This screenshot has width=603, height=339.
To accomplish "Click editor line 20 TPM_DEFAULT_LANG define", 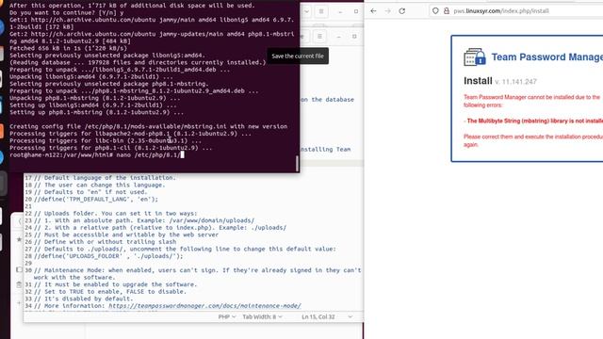I will [96, 199].
